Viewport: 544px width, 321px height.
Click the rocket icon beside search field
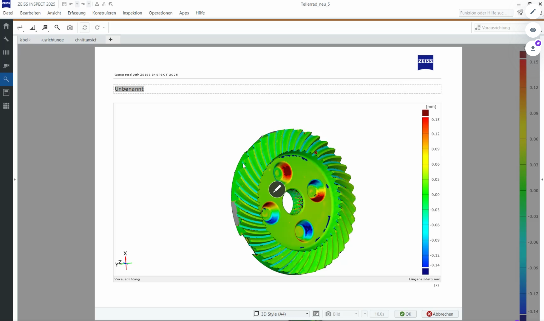pyautogui.click(x=520, y=12)
